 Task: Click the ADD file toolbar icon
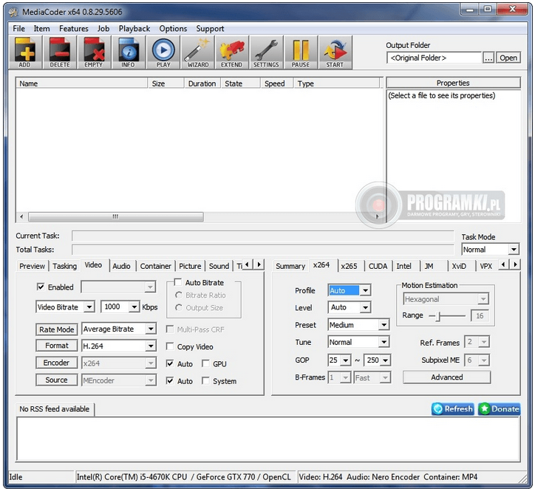point(25,52)
